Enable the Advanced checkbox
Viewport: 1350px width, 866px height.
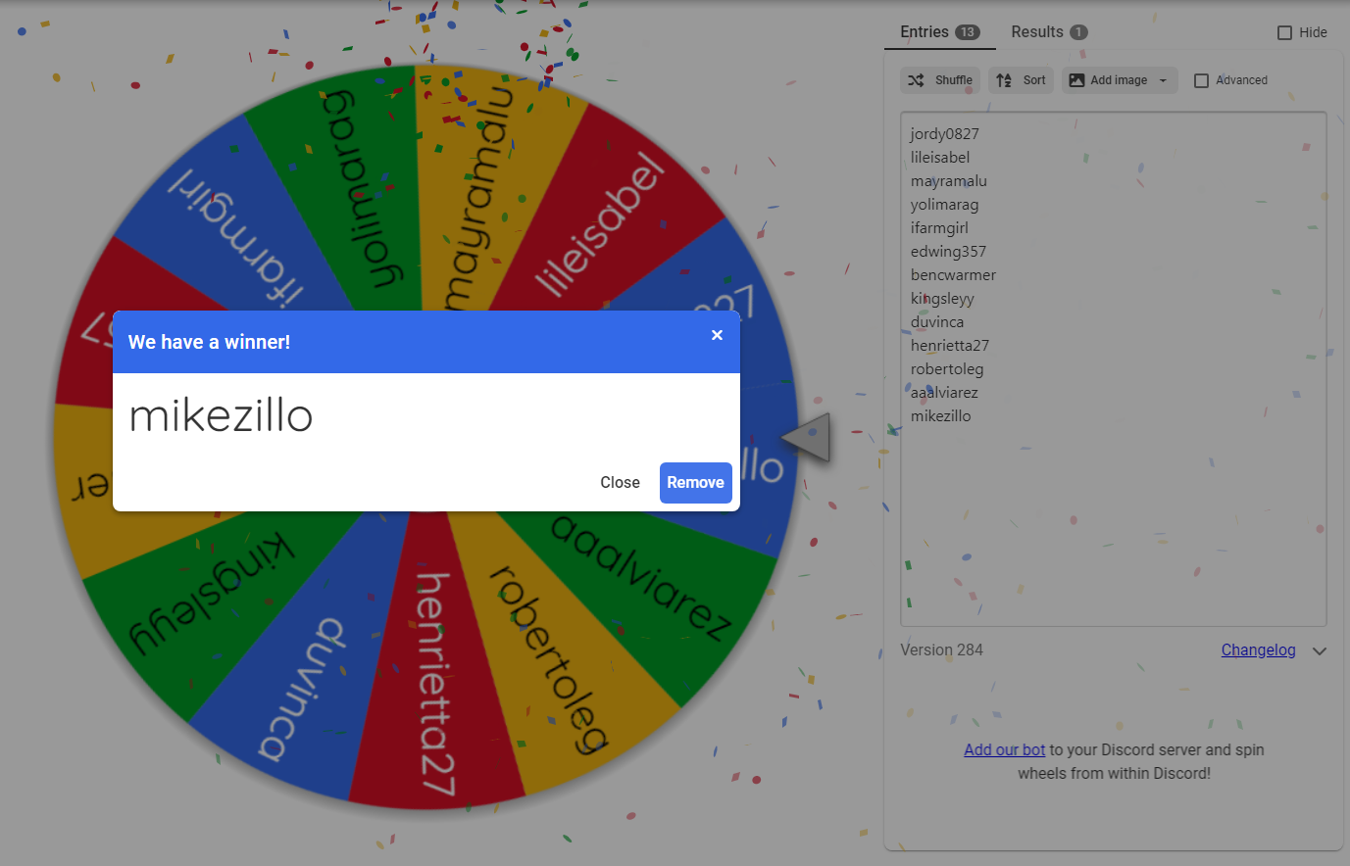pos(1201,80)
